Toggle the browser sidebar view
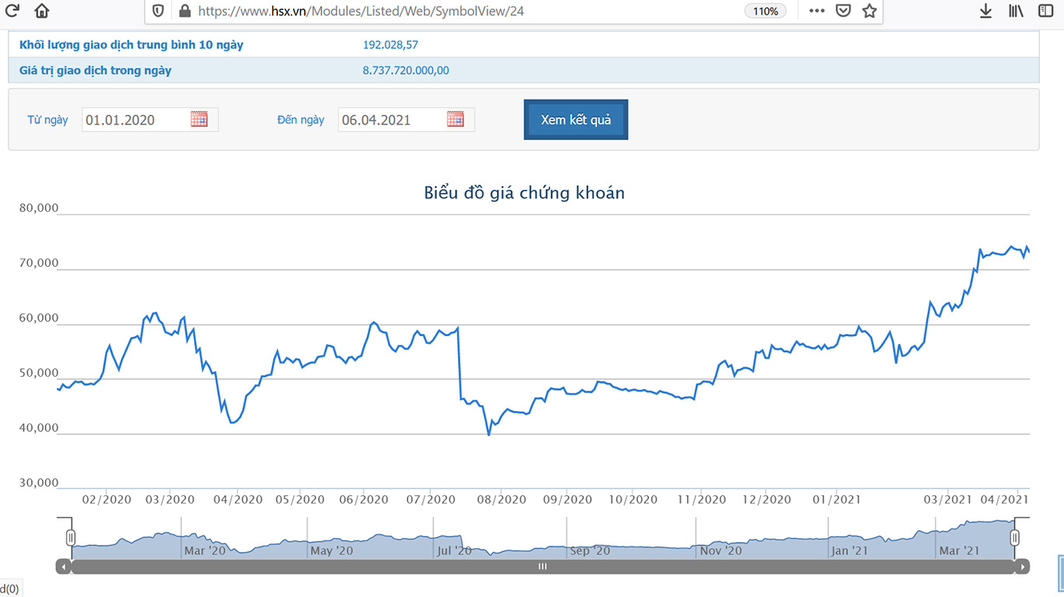1064x597 pixels. pyautogui.click(x=1045, y=11)
